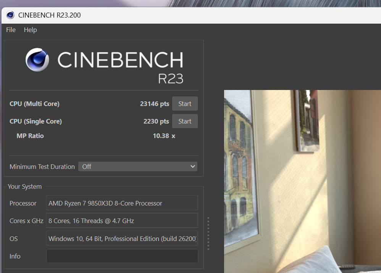Click inside the empty Info field
This screenshot has width=381, height=273.
122,256
